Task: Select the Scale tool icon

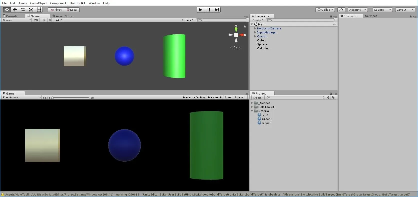Action: (31, 9)
